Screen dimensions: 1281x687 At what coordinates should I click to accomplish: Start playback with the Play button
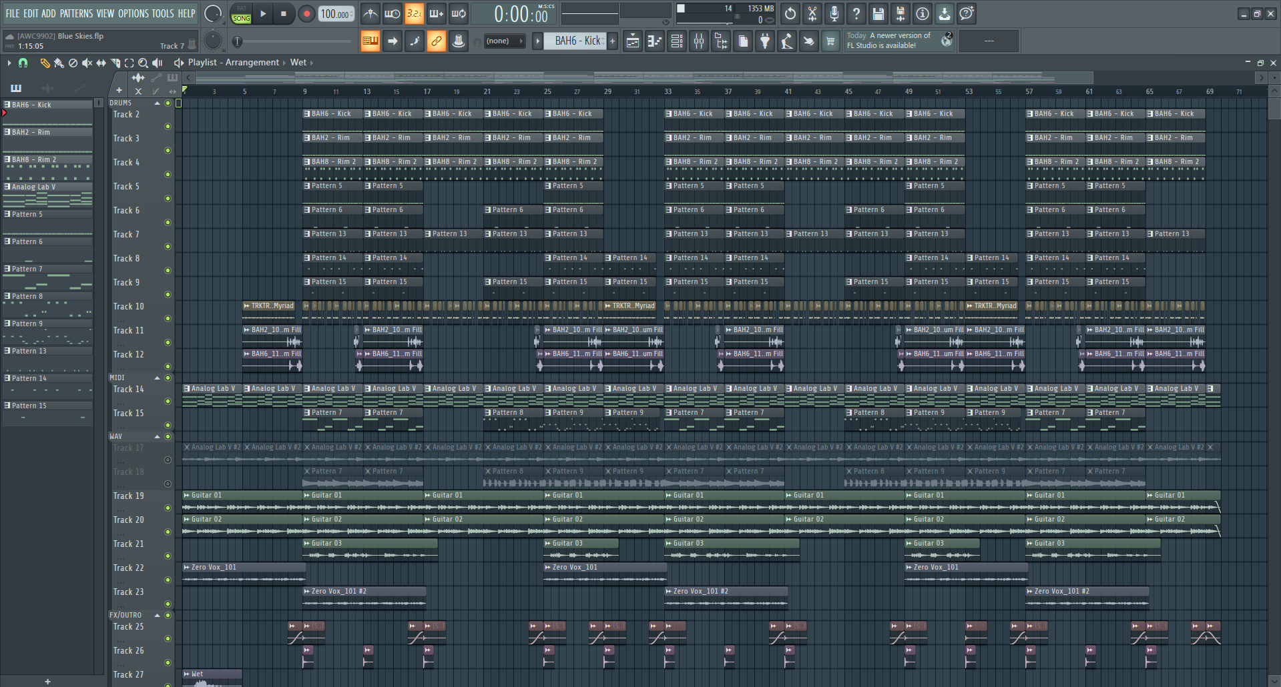[x=263, y=13]
